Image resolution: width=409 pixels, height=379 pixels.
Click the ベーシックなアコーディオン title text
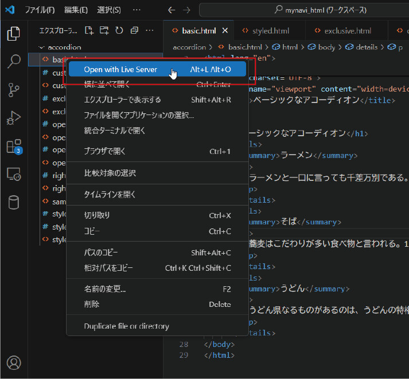pos(306,100)
